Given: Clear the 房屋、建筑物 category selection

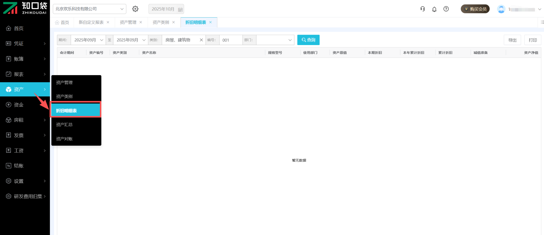Looking at the screenshot, I should tap(201, 40).
